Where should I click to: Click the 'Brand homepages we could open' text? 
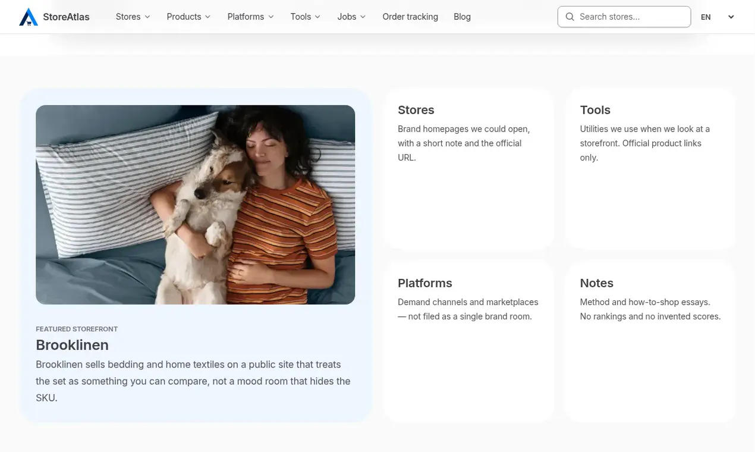coord(464,143)
